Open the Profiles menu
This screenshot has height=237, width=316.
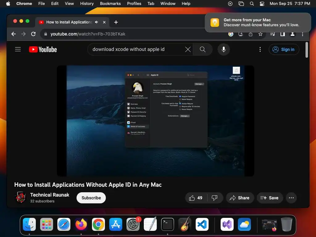(134, 4)
